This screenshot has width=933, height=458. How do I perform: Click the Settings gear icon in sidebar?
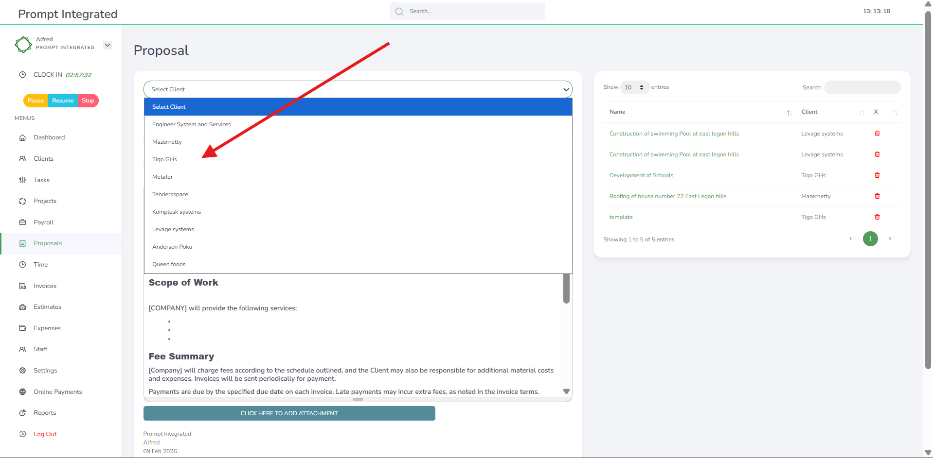click(x=22, y=371)
